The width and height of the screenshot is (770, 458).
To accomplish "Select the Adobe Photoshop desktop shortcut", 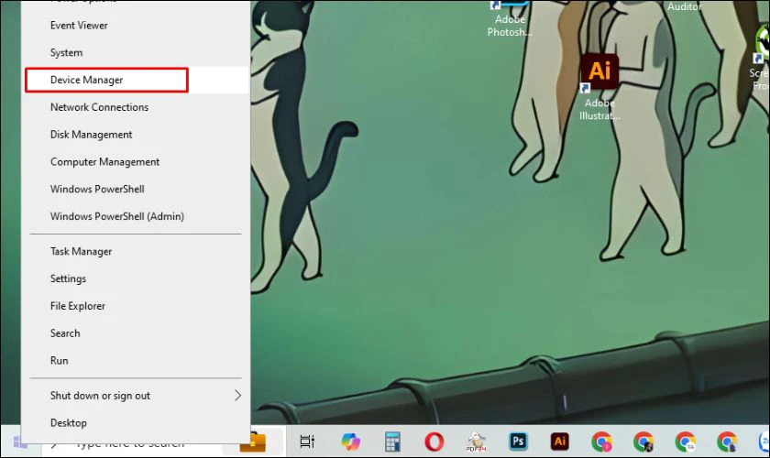I will (510, 19).
